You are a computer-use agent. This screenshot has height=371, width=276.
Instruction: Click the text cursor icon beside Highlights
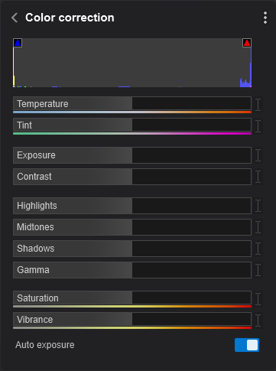(258, 206)
